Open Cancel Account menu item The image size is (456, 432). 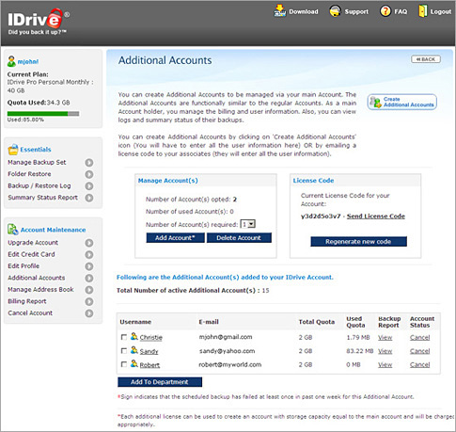(30, 312)
